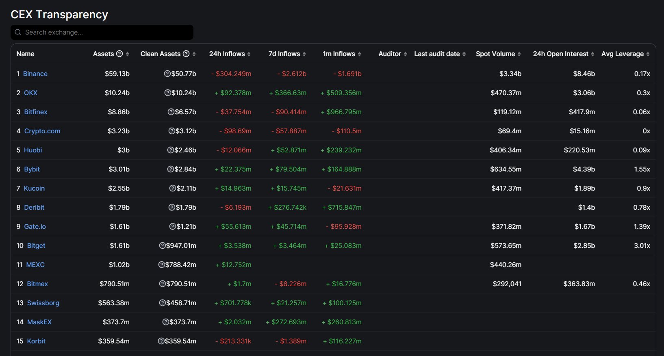Click the search magnifier icon
Image resolution: width=664 pixels, height=356 pixels.
18,32
